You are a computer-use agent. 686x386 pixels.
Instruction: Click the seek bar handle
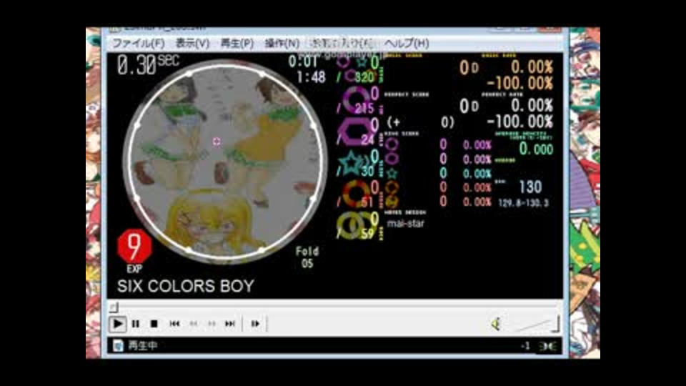pyautogui.click(x=114, y=307)
